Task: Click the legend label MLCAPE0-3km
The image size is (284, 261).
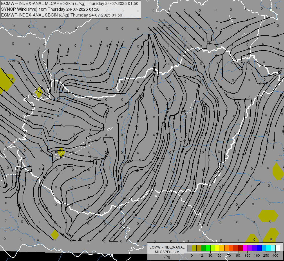Action: click(x=167, y=252)
